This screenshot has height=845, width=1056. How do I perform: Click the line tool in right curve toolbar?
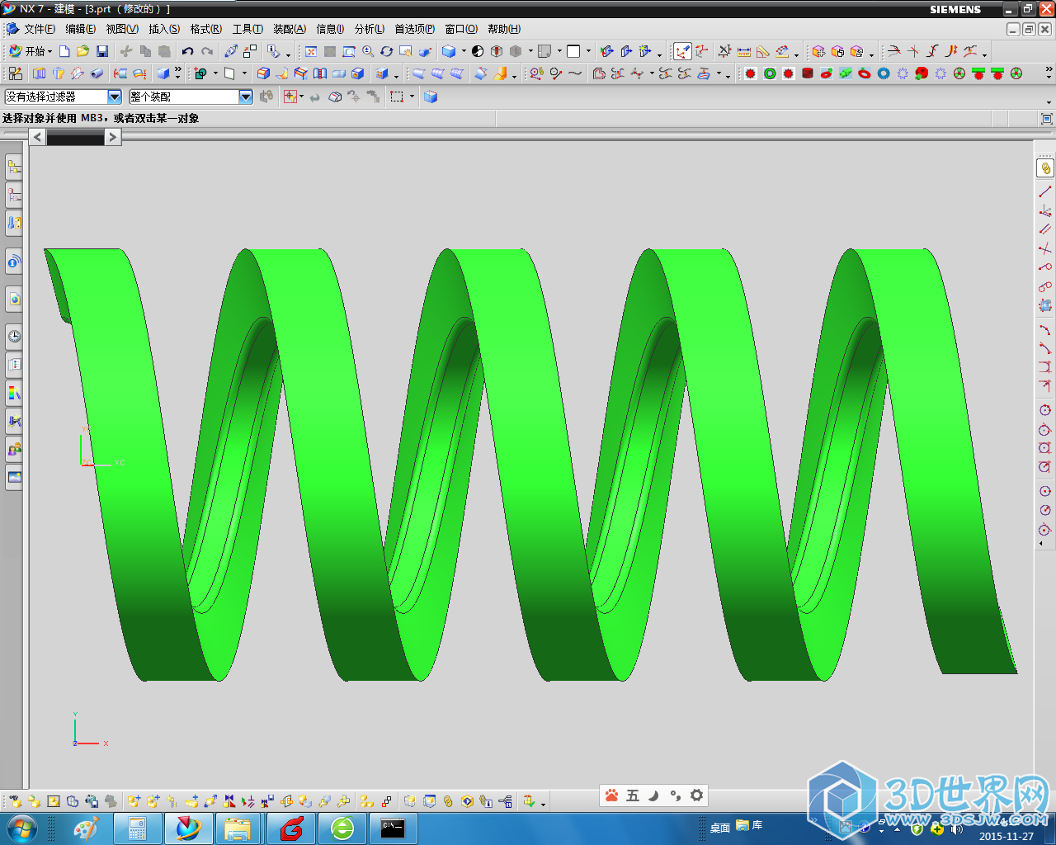click(1045, 191)
